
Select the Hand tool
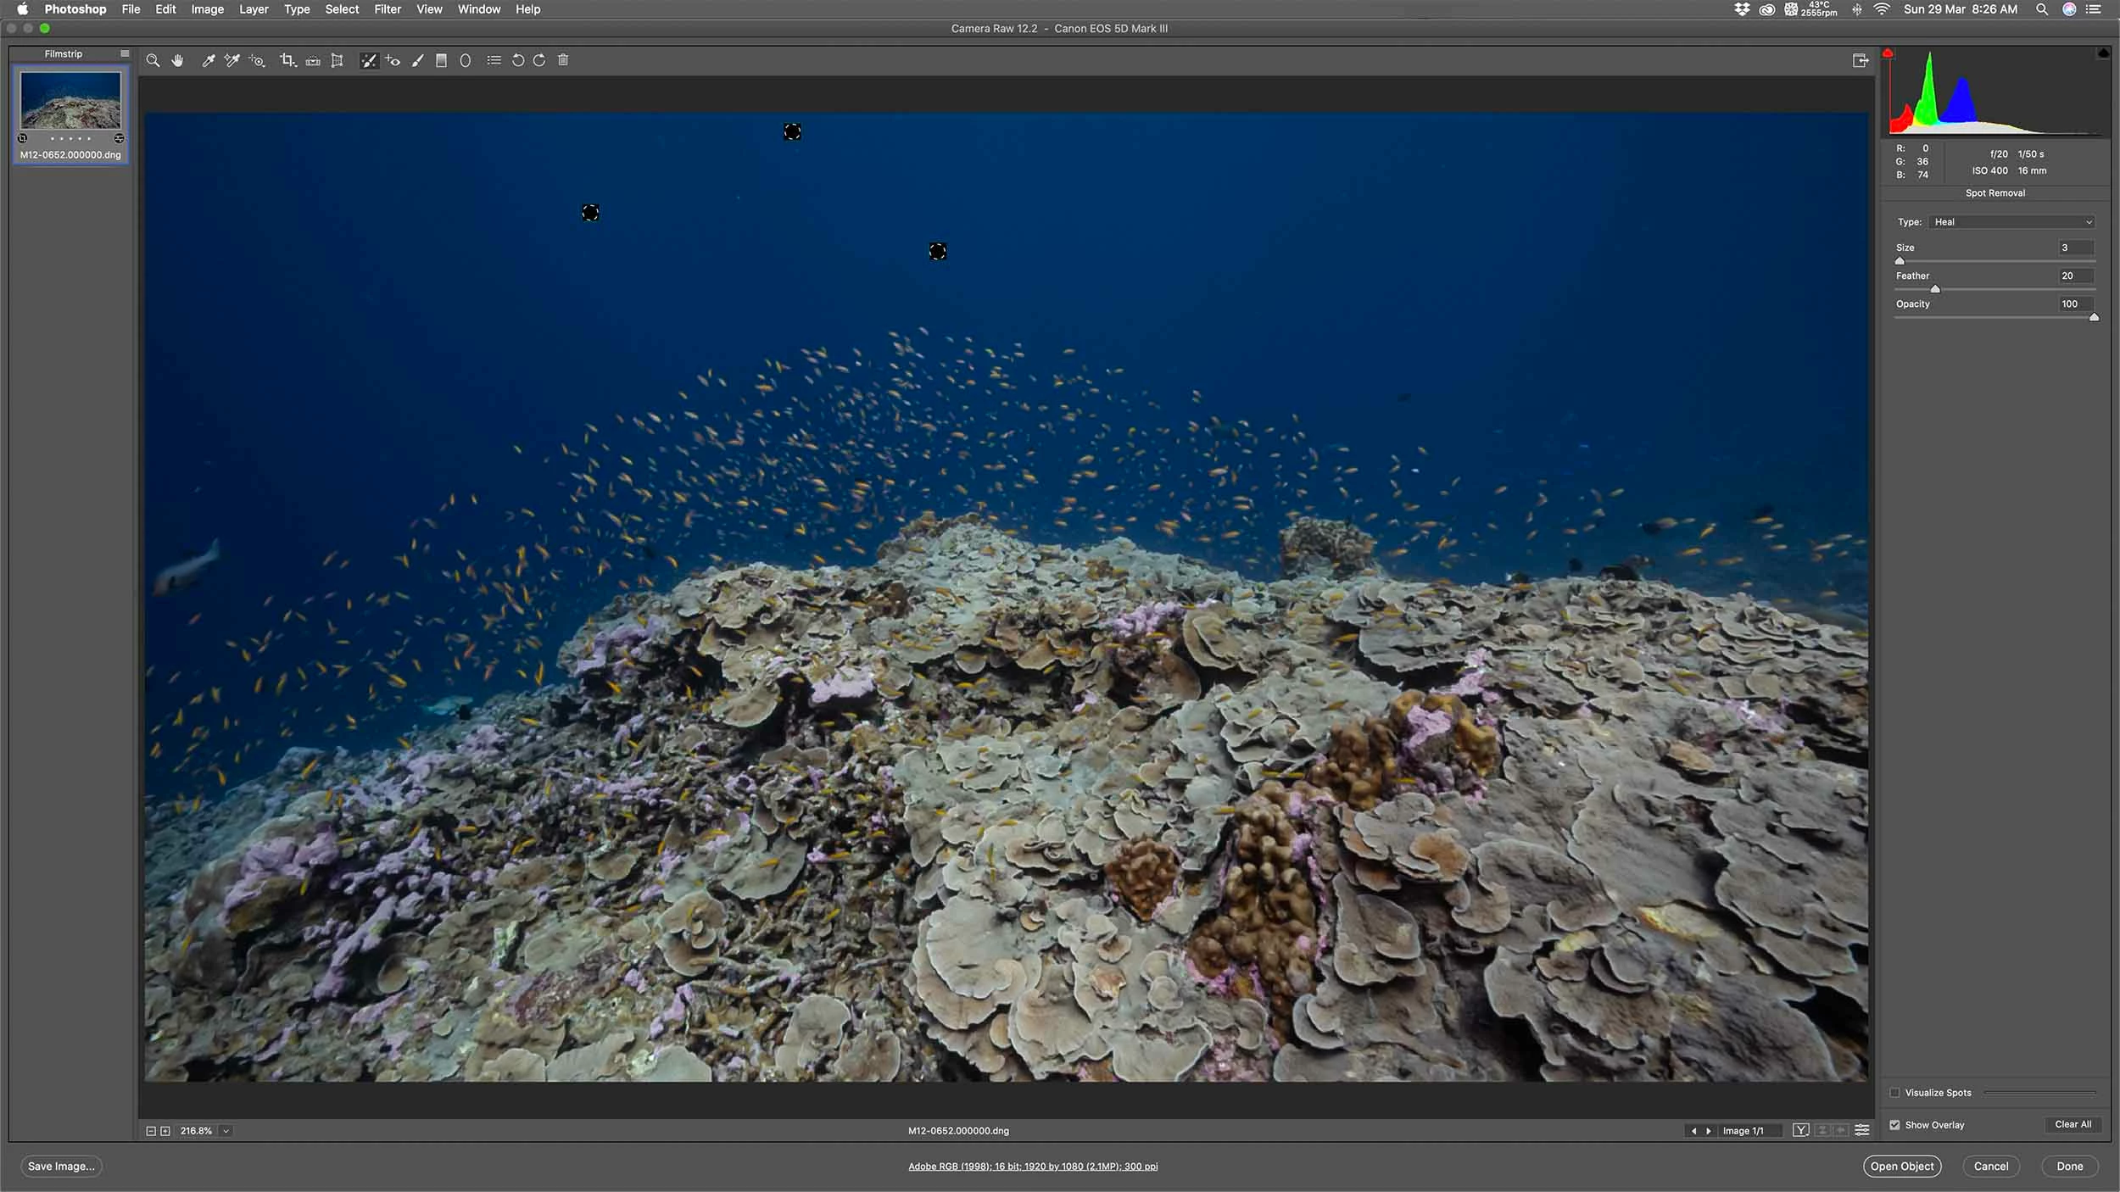pos(177,60)
